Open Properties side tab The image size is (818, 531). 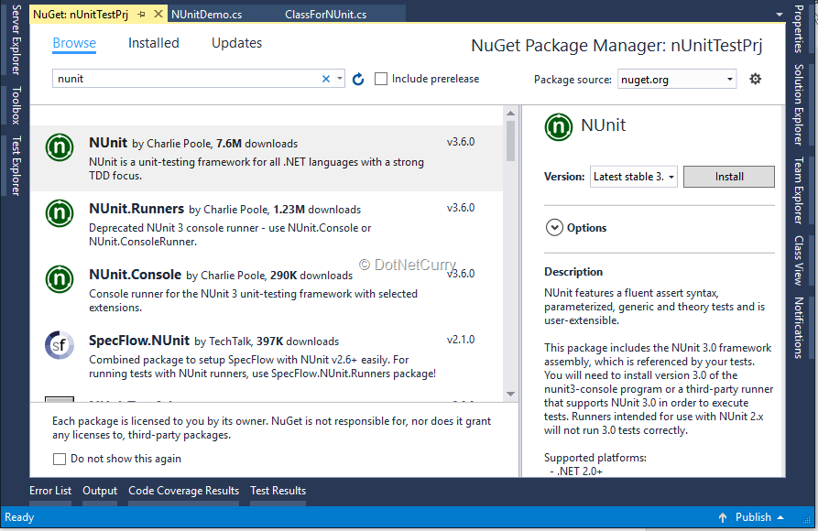(x=798, y=28)
